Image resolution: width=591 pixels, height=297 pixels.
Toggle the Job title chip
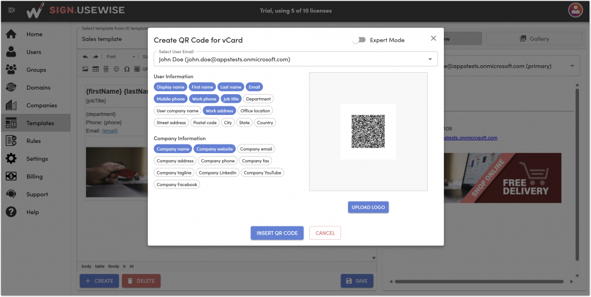point(231,99)
